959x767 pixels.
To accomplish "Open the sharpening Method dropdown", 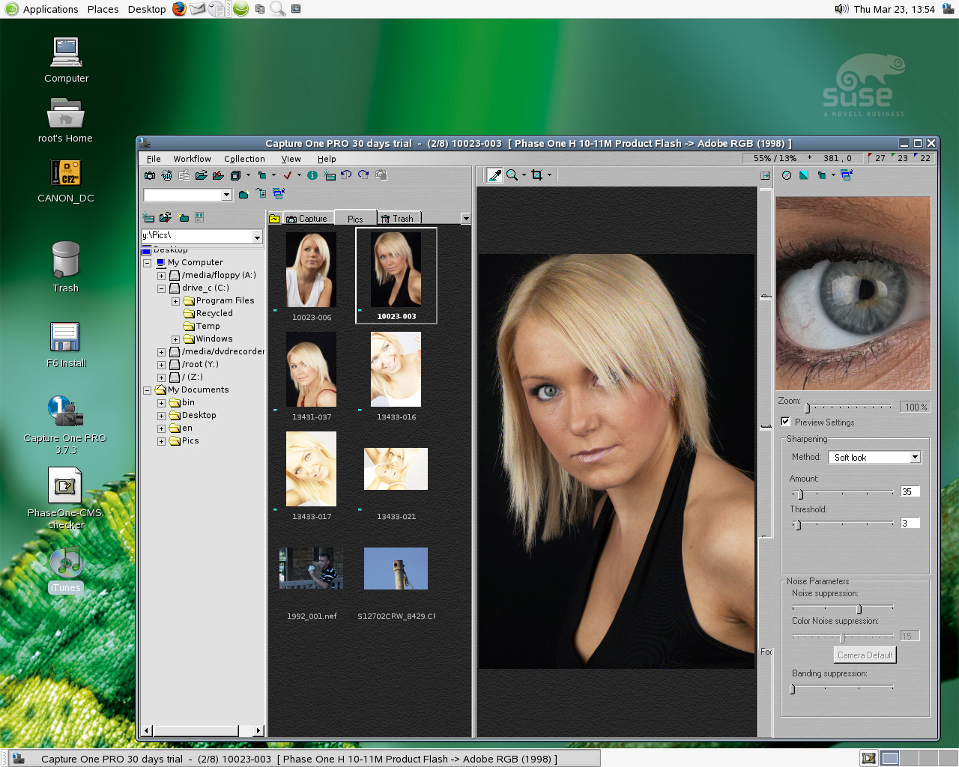I will pos(915,458).
